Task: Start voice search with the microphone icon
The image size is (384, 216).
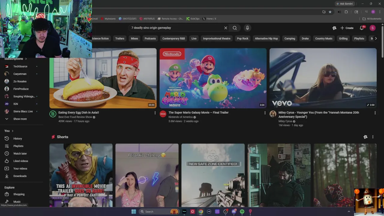Action: click(x=247, y=28)
